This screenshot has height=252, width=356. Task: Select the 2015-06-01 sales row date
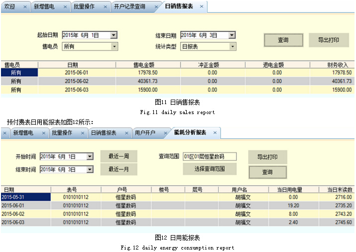click(77, 73)
